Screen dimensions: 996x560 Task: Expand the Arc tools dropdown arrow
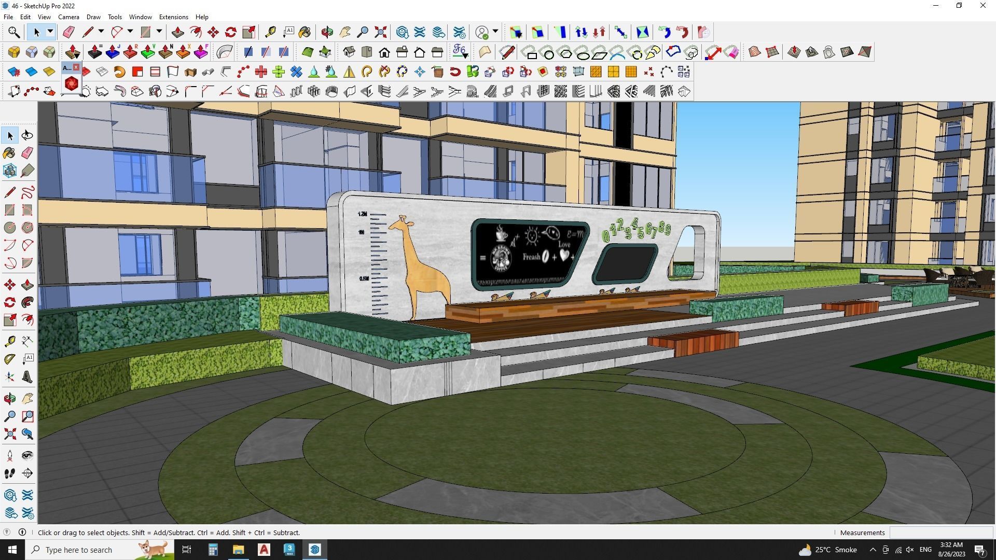130,32
